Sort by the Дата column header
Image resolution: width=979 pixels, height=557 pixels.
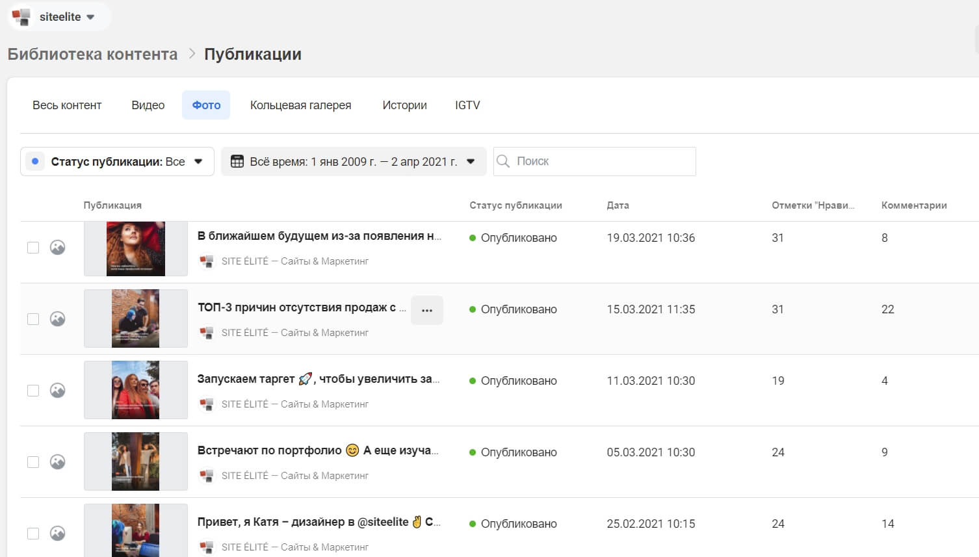click(618, 205)
